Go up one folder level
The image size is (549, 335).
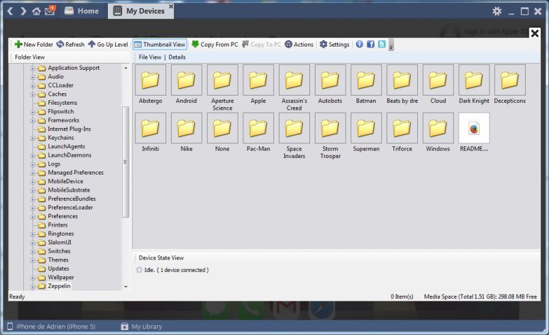[108, 45]
